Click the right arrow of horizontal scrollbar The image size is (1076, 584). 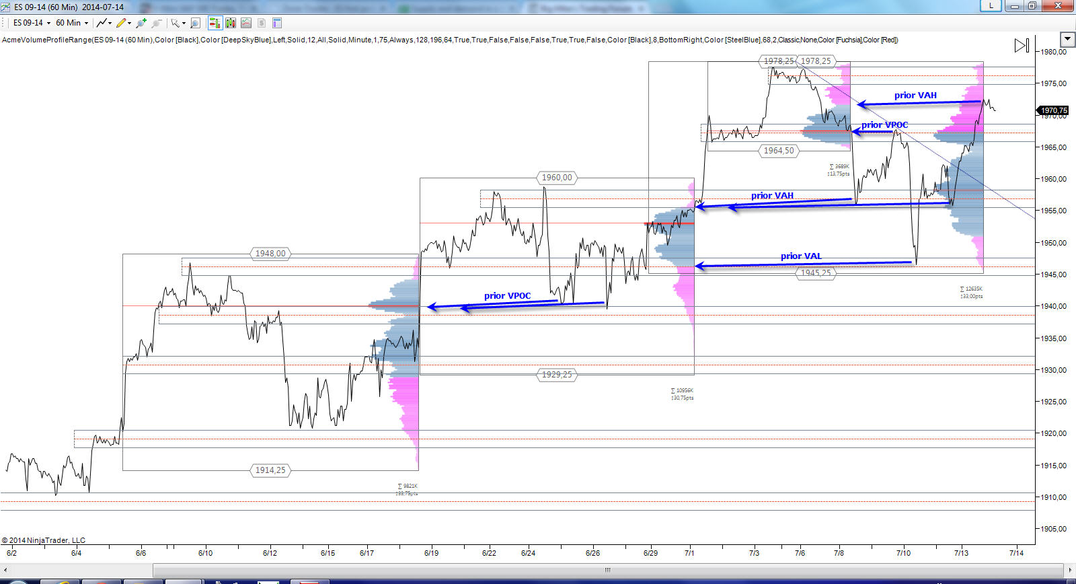coord(1071,569)
